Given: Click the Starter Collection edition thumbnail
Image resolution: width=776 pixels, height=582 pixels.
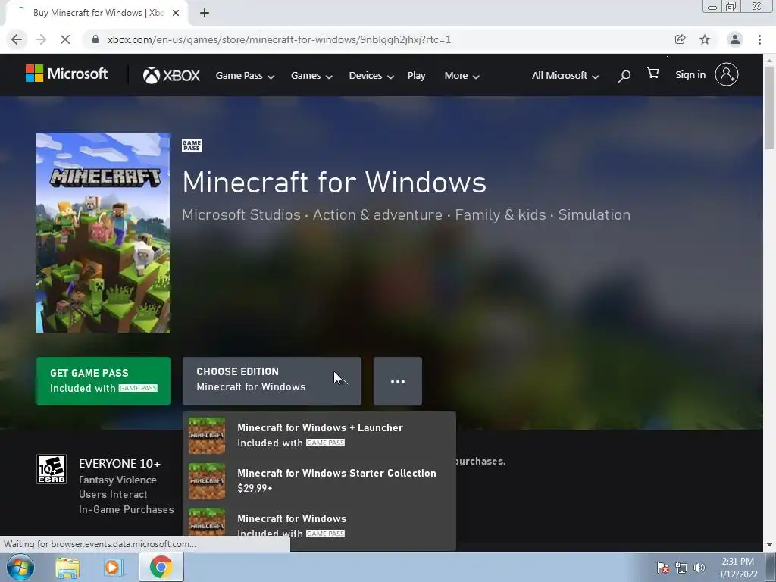Looking at the screenshot, I should 207,481.
